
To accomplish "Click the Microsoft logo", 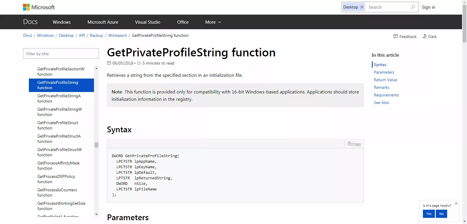I will pyautogui.click(x=39, y=7).
